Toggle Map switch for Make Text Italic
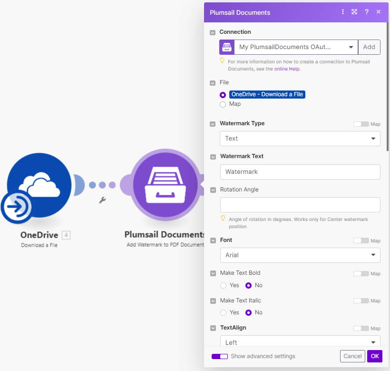Screen dimensions: 390x371 (361, 301)
